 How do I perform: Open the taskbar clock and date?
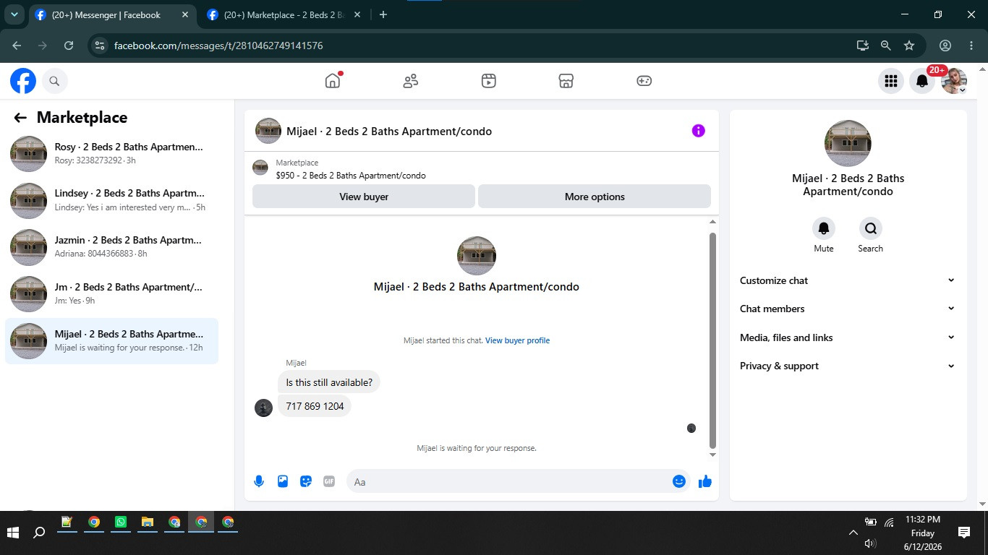coord(923,533)
